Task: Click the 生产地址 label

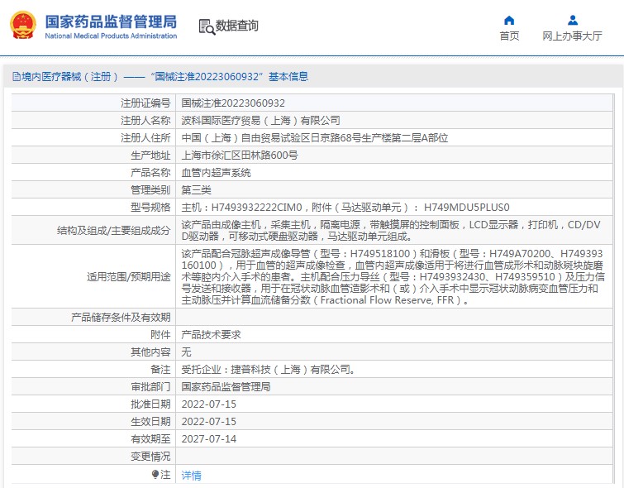Action: 150,155
